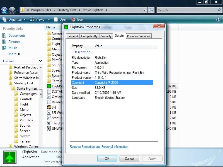Screen dimensions: 223x167
Task: Switch to the Security tab
Action: tap(106, 36)
